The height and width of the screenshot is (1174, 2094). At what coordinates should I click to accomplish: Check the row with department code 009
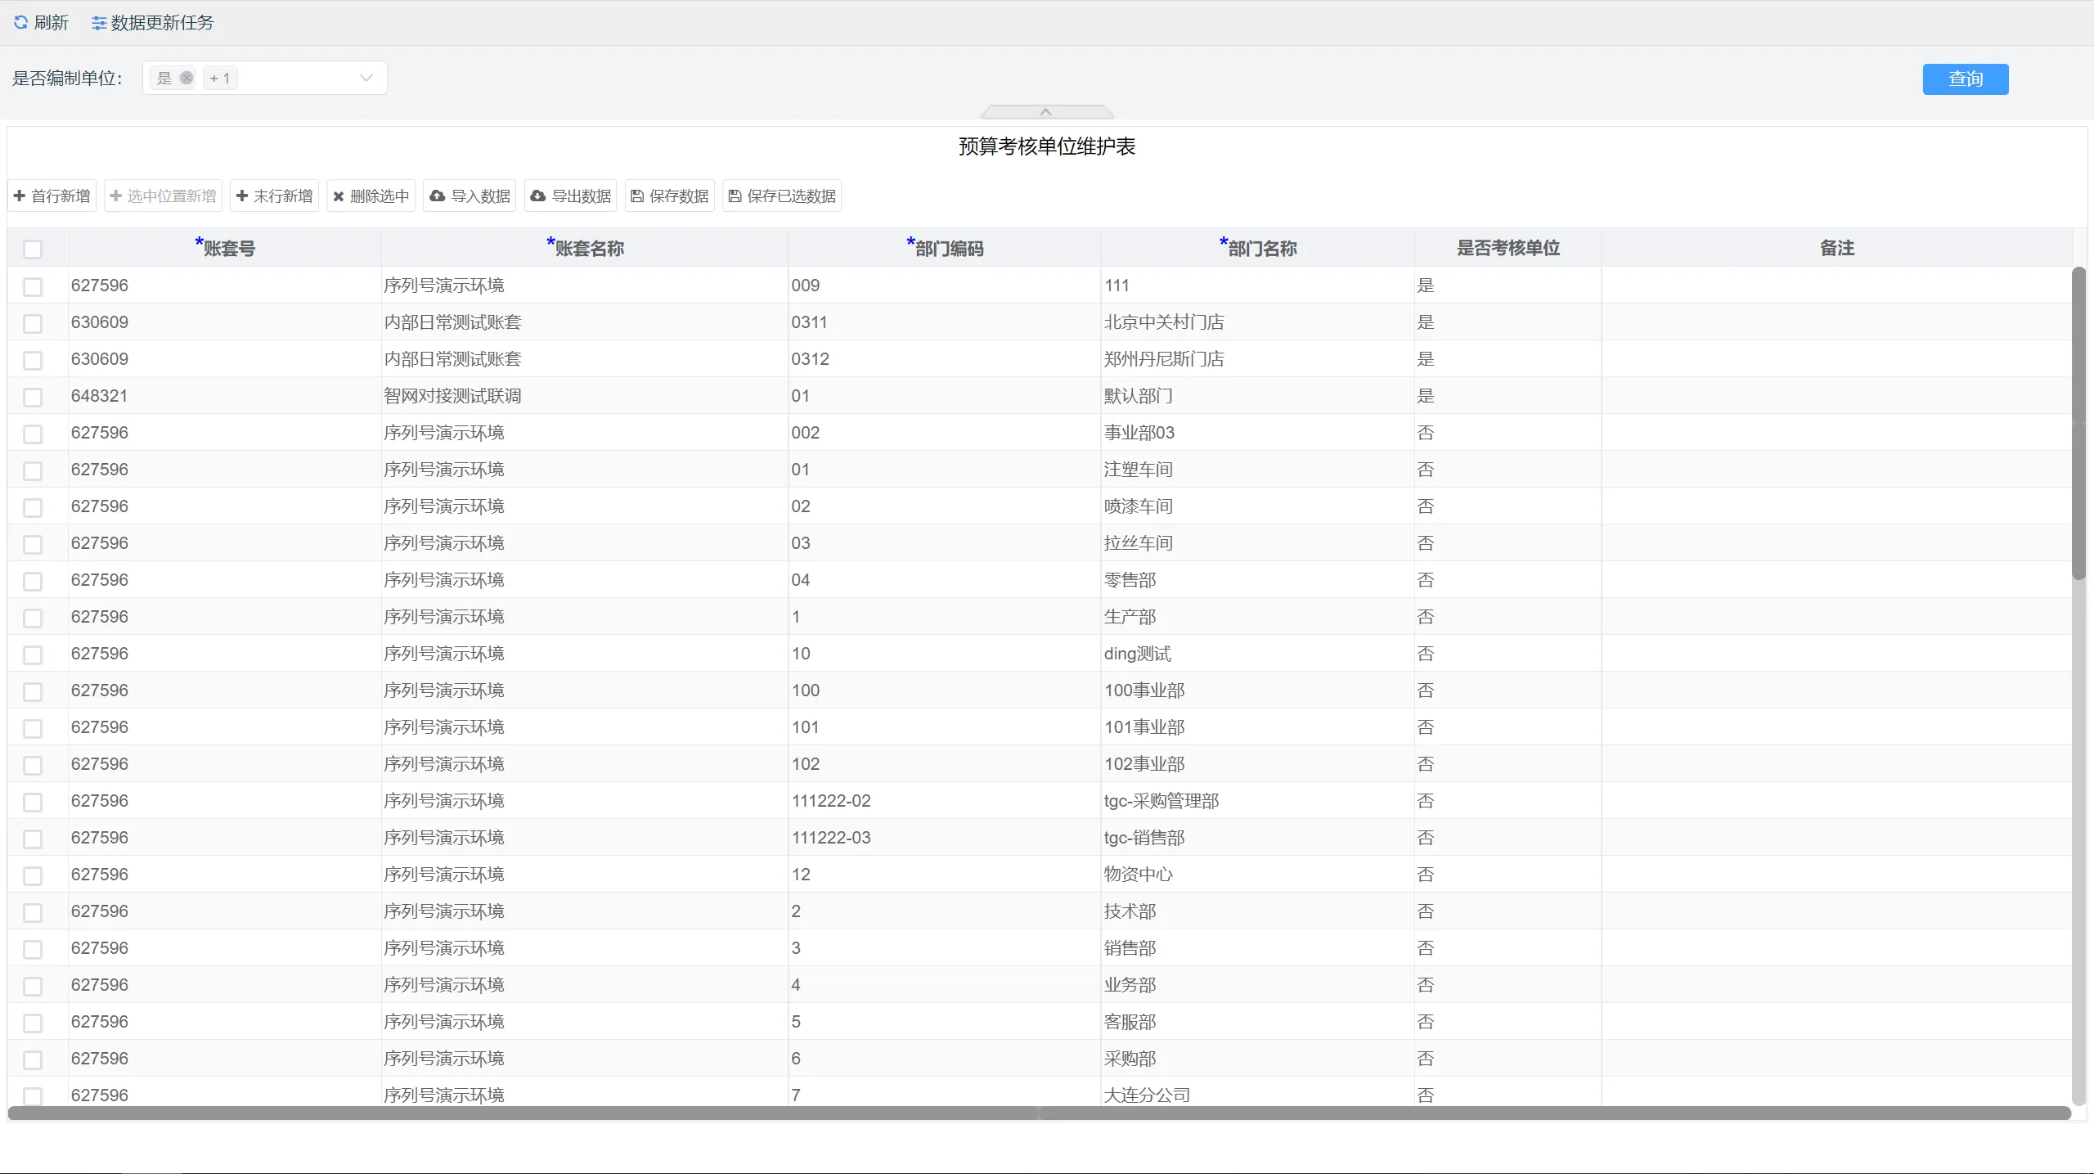(33, 286)
